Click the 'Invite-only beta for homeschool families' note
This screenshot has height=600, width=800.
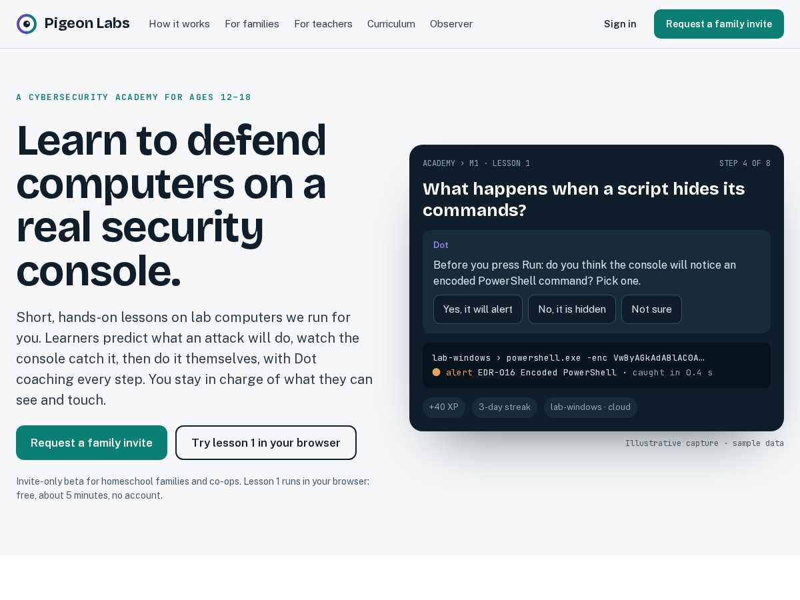pos(193,488)
